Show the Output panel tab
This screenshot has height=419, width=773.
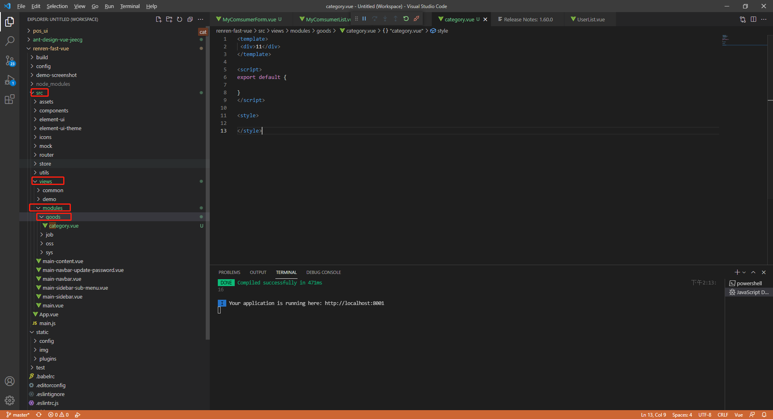coord(258,272)
